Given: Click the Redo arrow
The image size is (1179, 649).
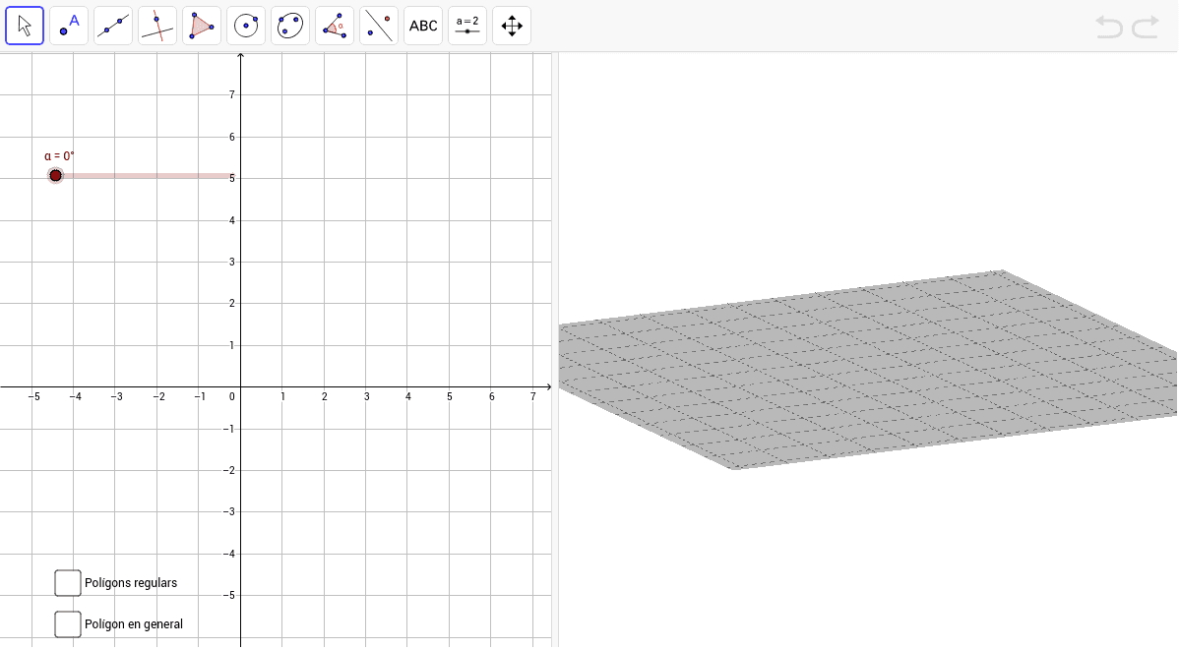Looking at the screenshot, I should (1146, 28).
